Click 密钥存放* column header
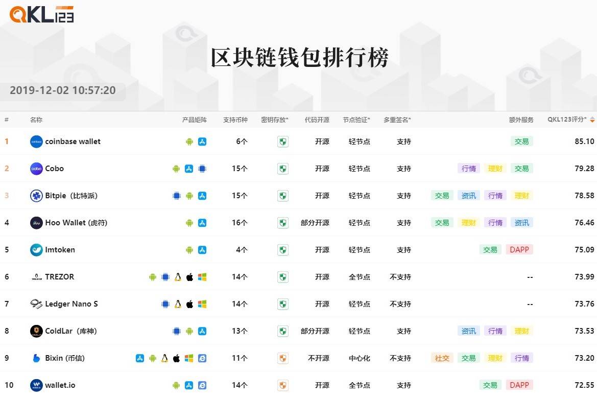This screenshot has height=398, width=597. 275,120
